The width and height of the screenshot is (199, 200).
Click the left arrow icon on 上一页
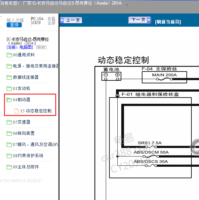62,20
